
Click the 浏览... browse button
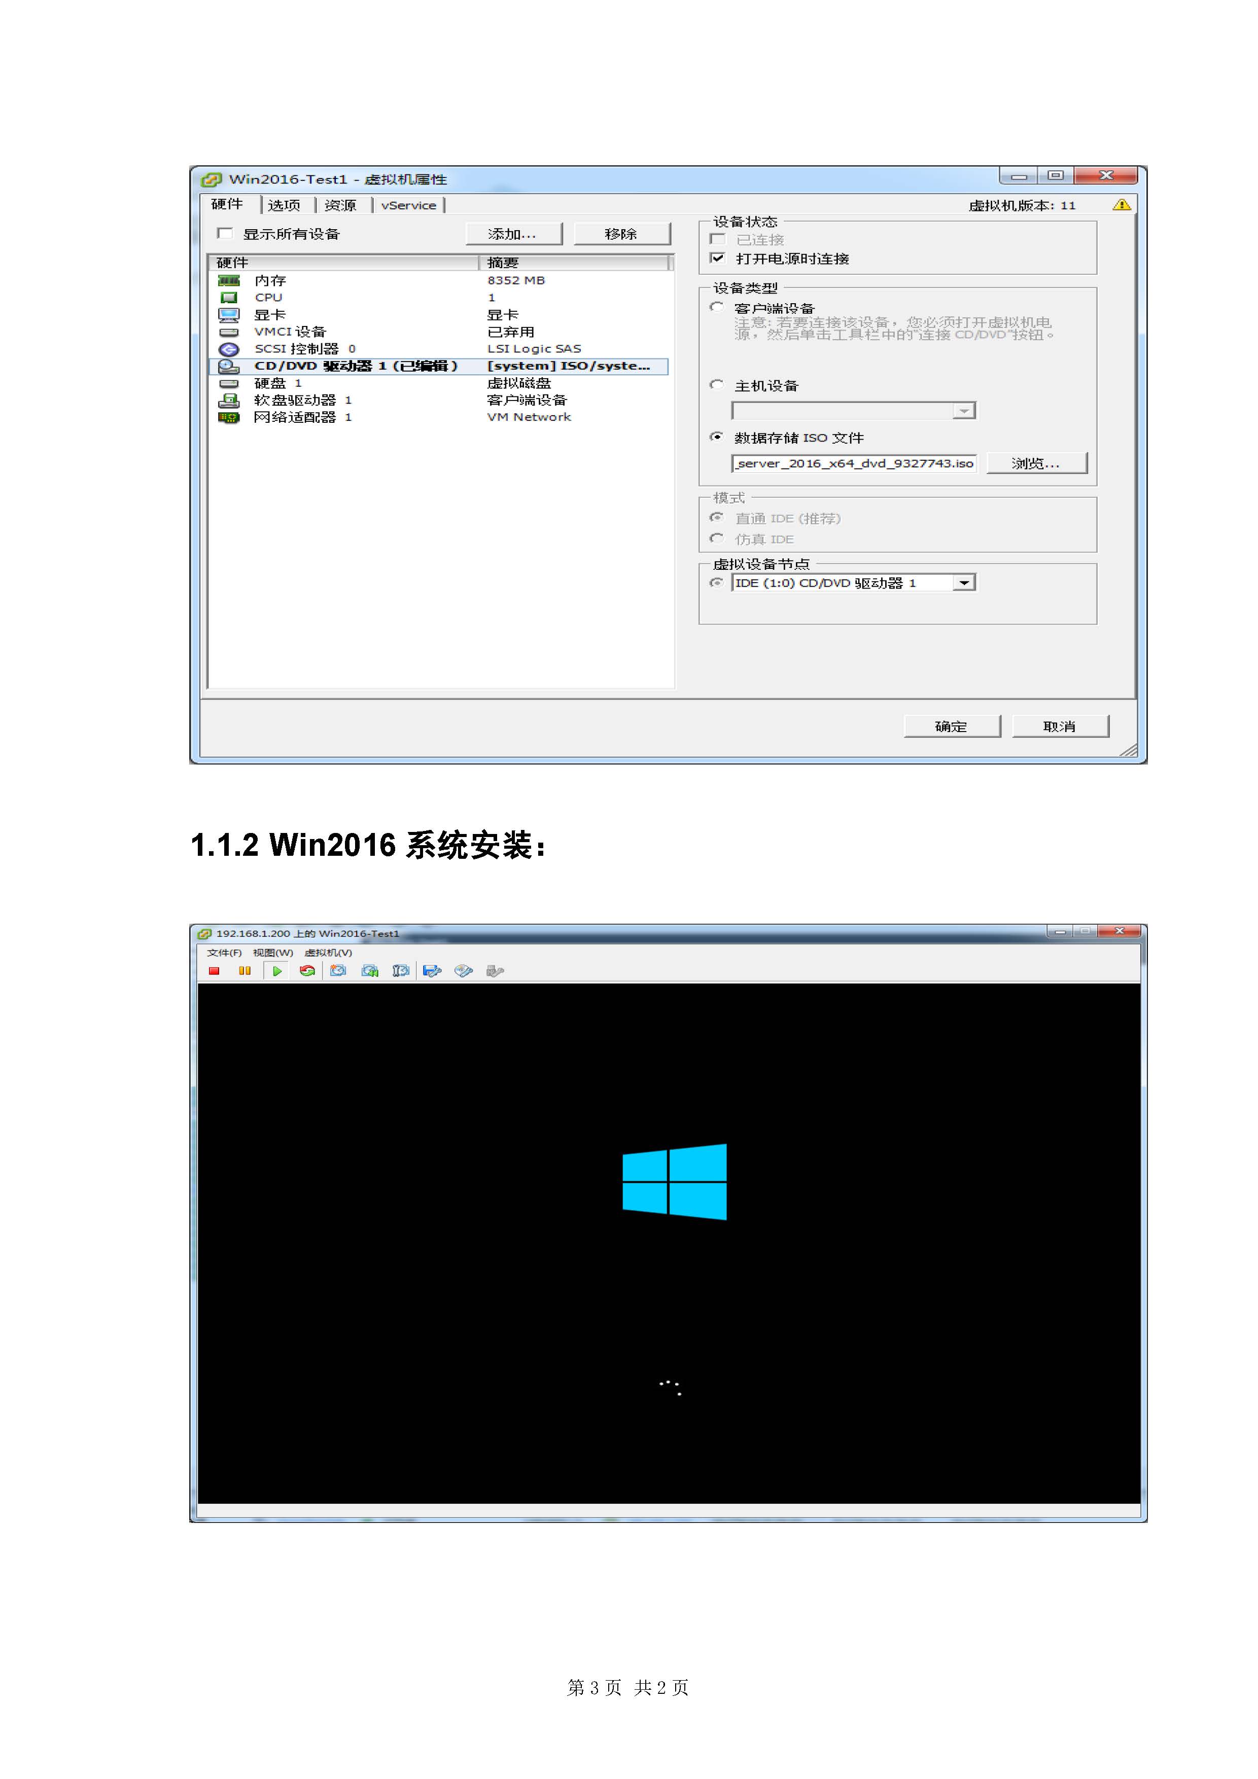(1036, 463)
